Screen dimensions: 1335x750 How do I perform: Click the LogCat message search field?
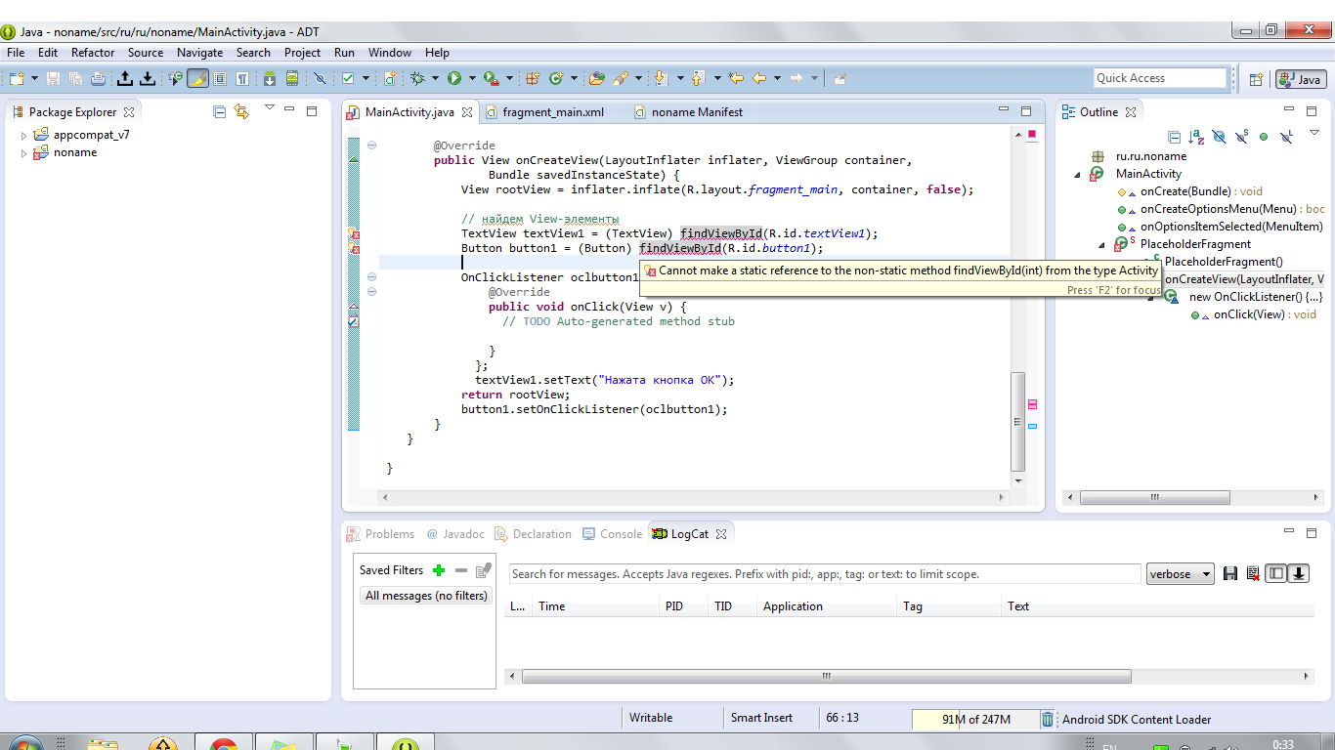click(825, 574)
